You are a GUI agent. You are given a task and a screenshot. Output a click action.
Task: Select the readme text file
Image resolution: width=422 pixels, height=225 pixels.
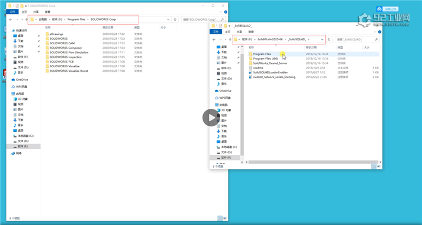pos(258,68)
